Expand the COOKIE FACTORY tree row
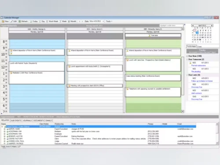 (4, 139)
